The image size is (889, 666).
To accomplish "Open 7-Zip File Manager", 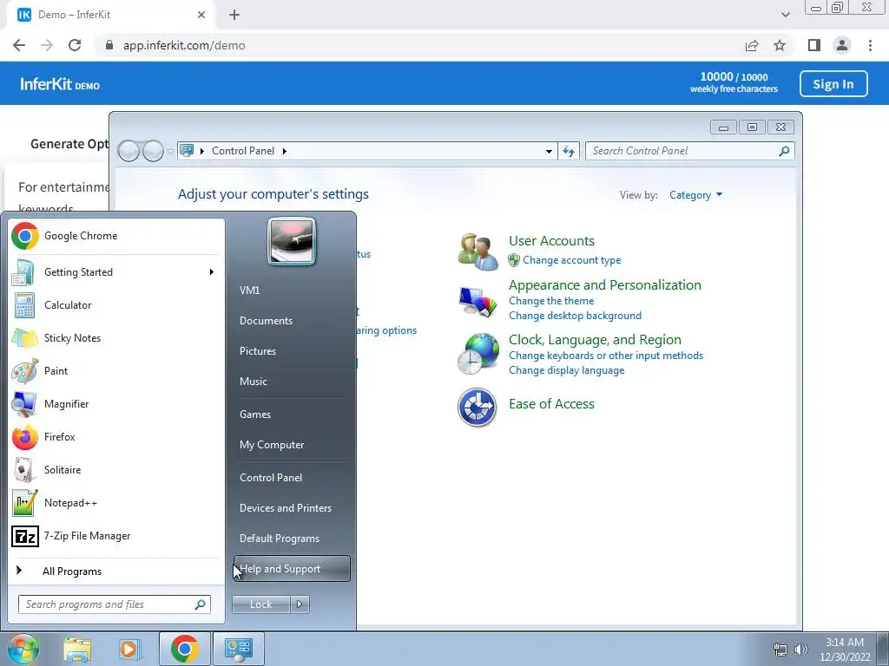I will pos(115,536).
